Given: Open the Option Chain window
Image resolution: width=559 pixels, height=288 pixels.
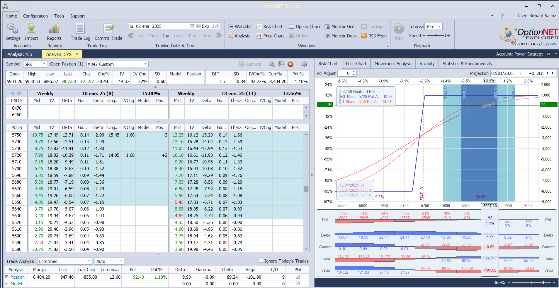Looking at the screenshot, I should click(304, 27).
